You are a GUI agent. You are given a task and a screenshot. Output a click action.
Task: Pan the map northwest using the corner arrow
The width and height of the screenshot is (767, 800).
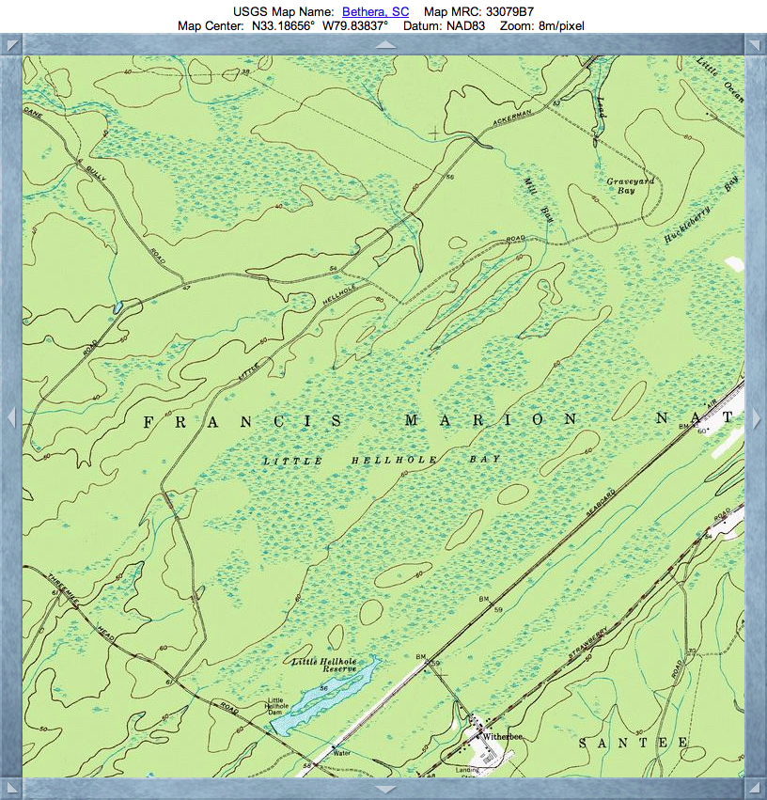[x=12, y=45]
